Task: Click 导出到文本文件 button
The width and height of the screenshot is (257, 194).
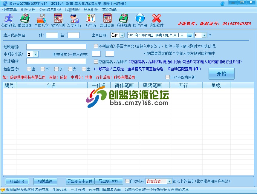Action: point(80,181)
